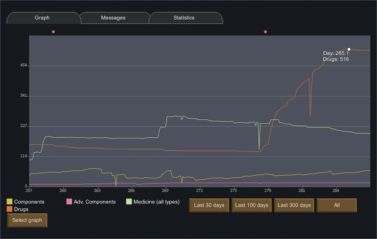Click the red event marker near day 259
Viewport: 377px width, 239px height.
[53, 32]
